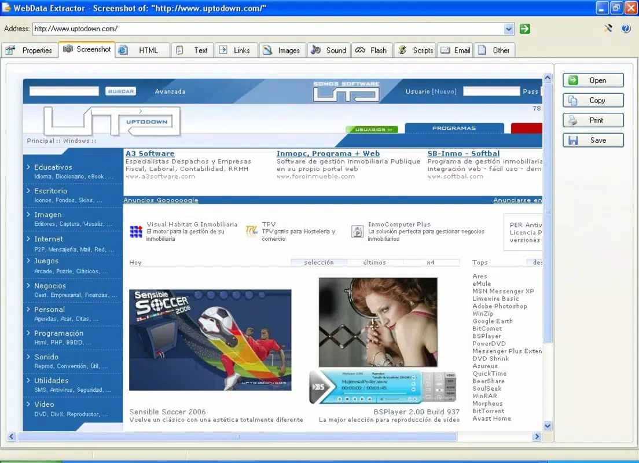Click the Usuario input field in page header
Screen dimensions: 639x463
(491, 91)
